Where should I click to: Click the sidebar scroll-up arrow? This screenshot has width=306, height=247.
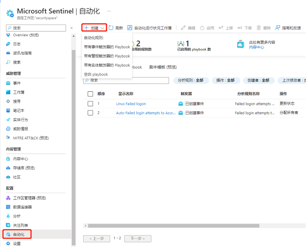pos(73,36)
